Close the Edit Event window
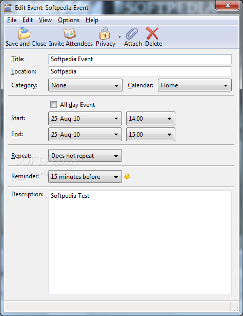Screen dimensions: 243x316 coord(227,5)
